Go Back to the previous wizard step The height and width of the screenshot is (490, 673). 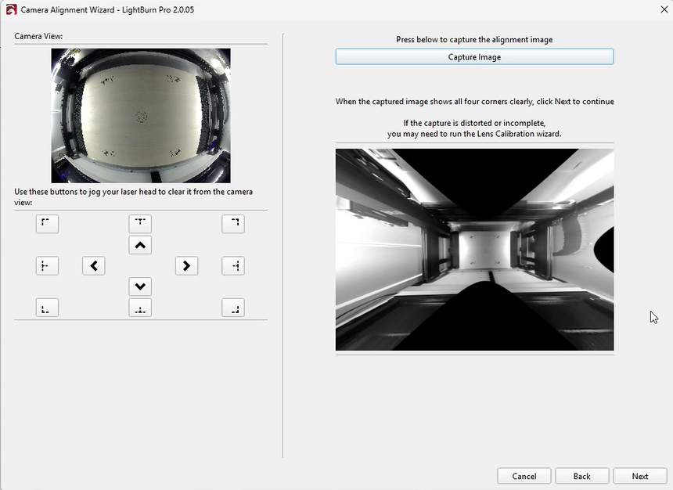pyautogui.click(x=581, y=476)
